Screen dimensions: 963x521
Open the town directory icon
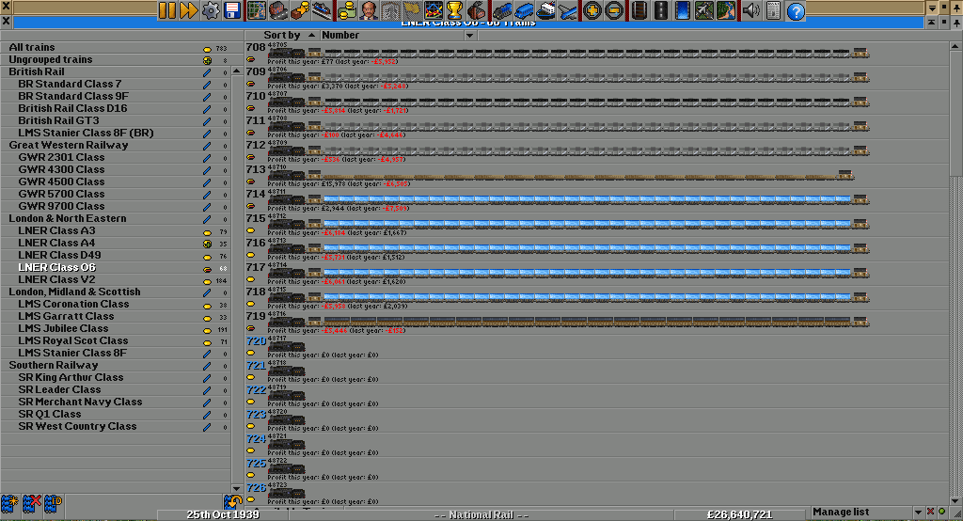pyautogui.click(x=278, y=10)
